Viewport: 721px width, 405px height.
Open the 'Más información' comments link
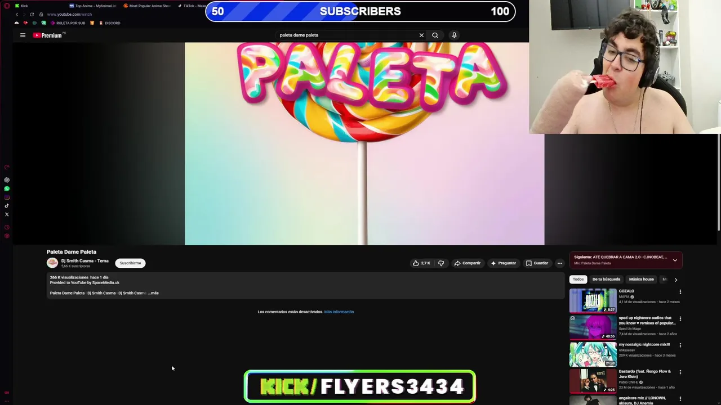[339, 312]
